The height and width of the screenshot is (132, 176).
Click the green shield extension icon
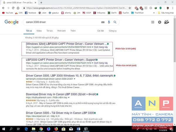pyautogui.click(x=160, y=8)
